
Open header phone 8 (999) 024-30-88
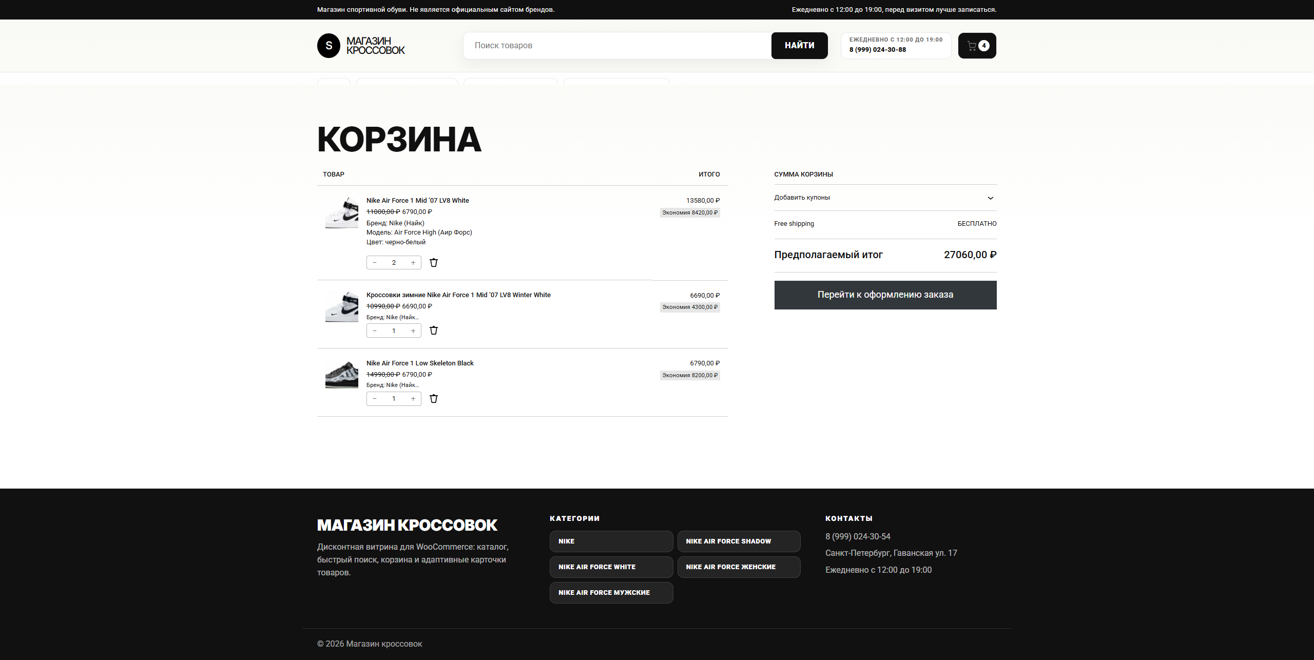coord(878,50)
